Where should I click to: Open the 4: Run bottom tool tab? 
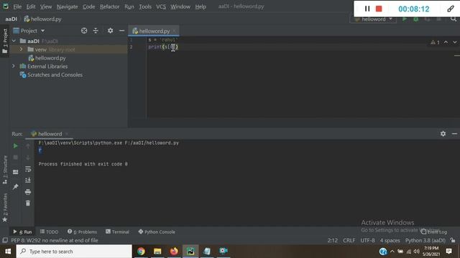[x=22, y=232]
